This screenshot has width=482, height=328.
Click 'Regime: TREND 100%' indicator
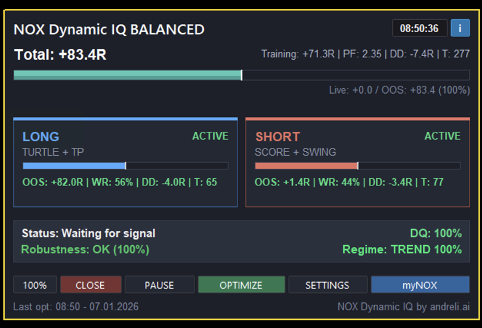(402, 249)
